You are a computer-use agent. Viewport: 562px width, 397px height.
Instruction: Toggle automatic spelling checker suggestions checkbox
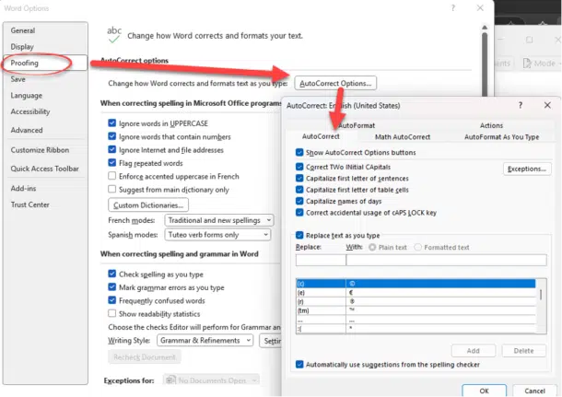click(x=299, y=365)
